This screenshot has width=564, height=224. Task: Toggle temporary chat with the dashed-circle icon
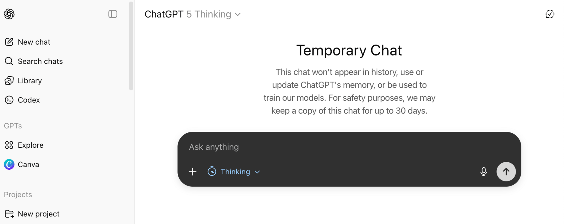coord(550,14)
